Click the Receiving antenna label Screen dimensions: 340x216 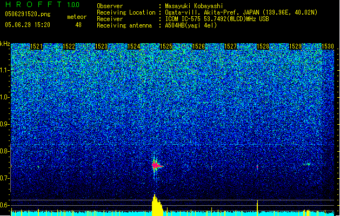124,25
